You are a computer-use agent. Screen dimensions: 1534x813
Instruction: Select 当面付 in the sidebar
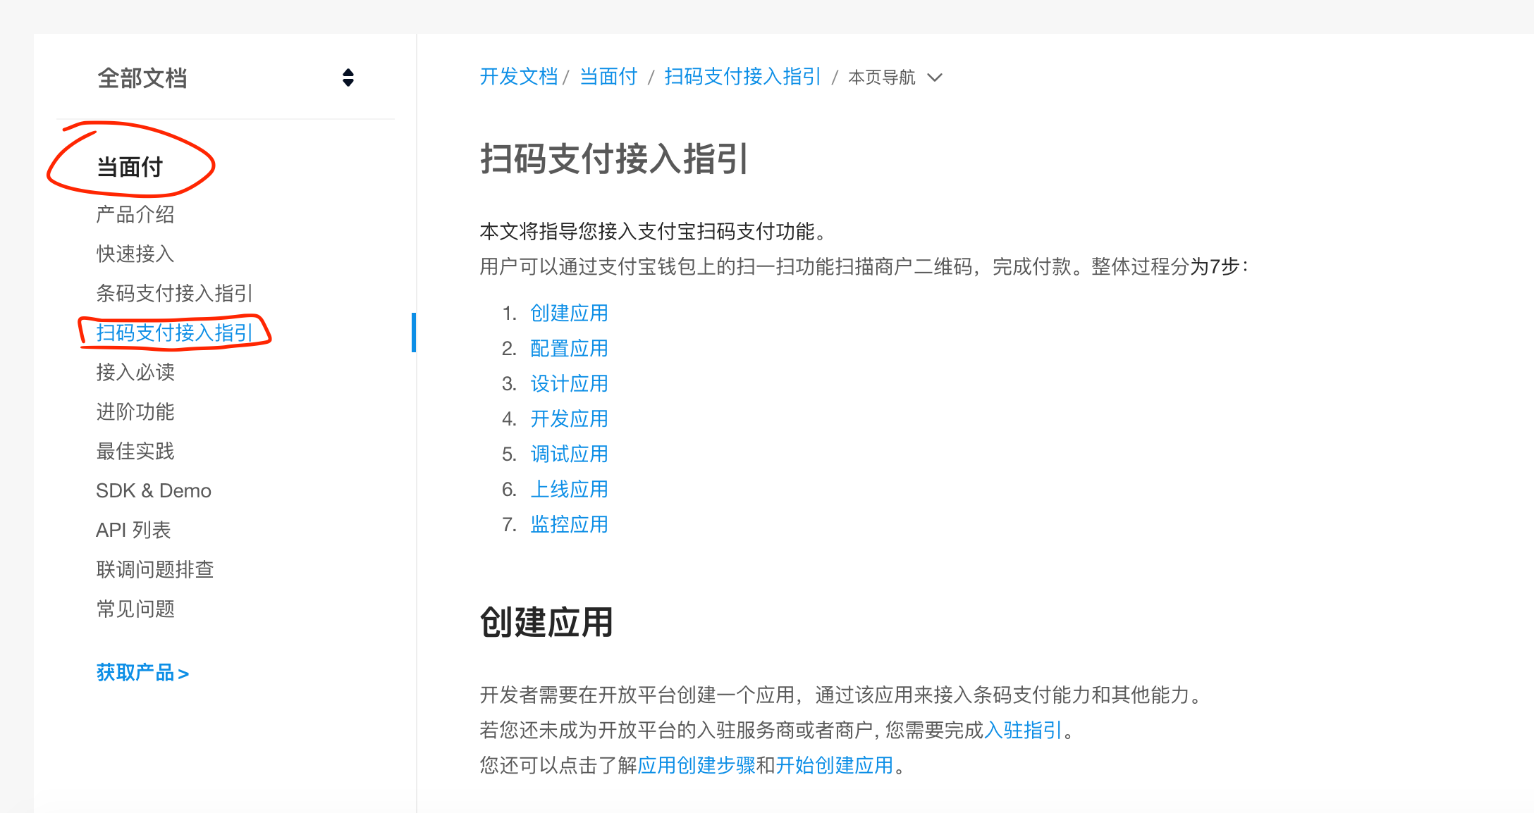130,167
